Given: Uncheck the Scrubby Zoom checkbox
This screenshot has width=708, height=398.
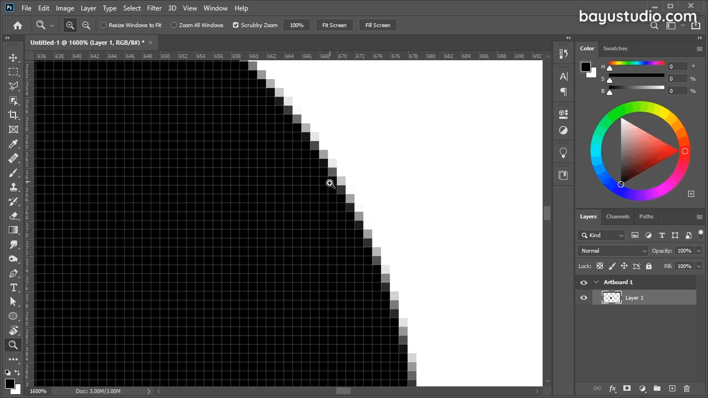Looking at the screenshot, I should pos(236,25).
